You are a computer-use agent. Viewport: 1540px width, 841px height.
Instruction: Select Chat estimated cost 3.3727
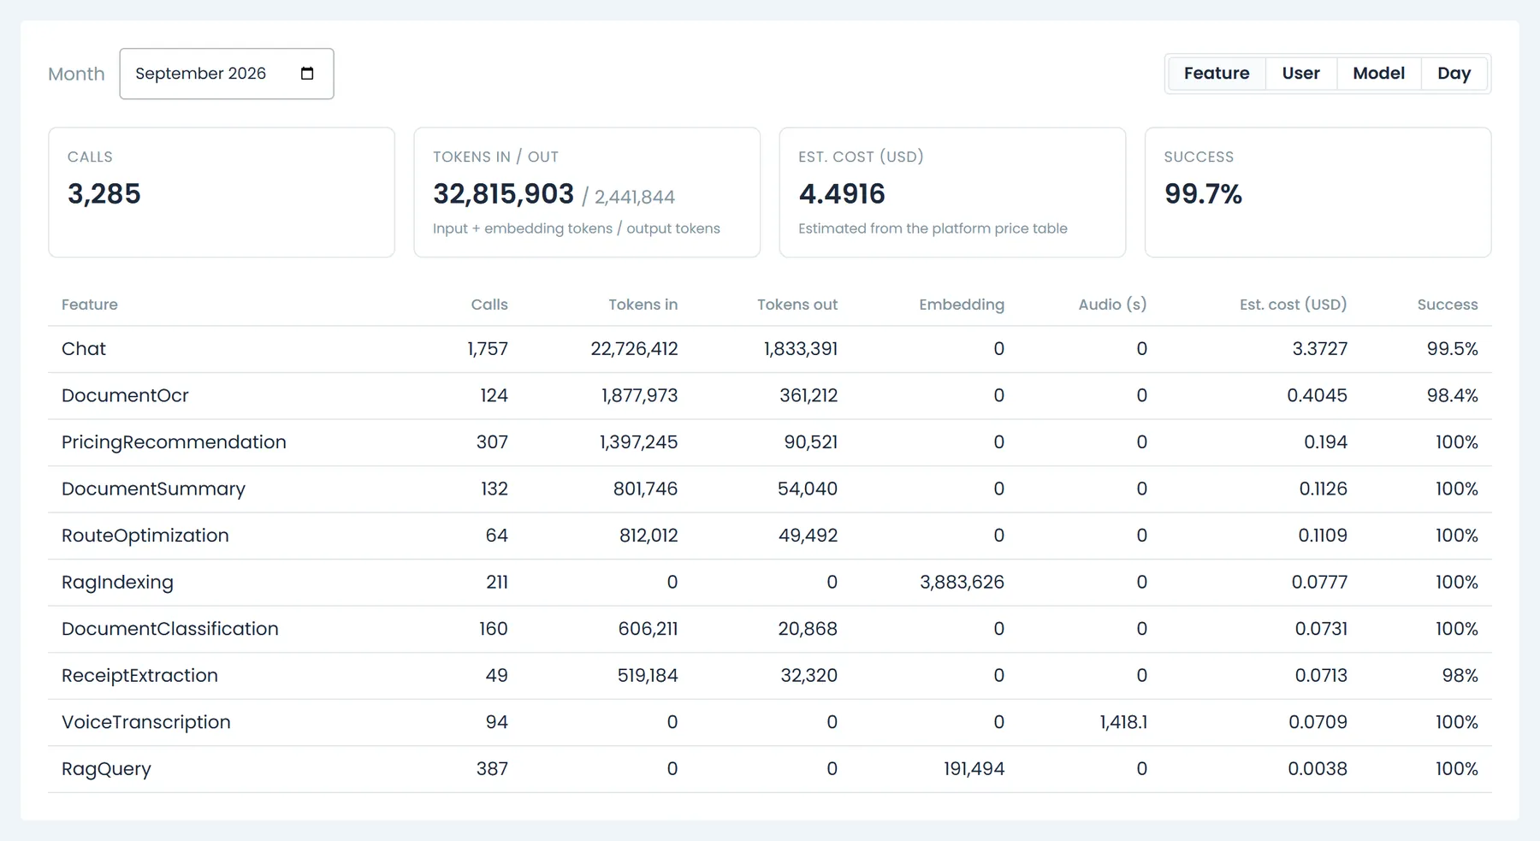click(1319, 349)
